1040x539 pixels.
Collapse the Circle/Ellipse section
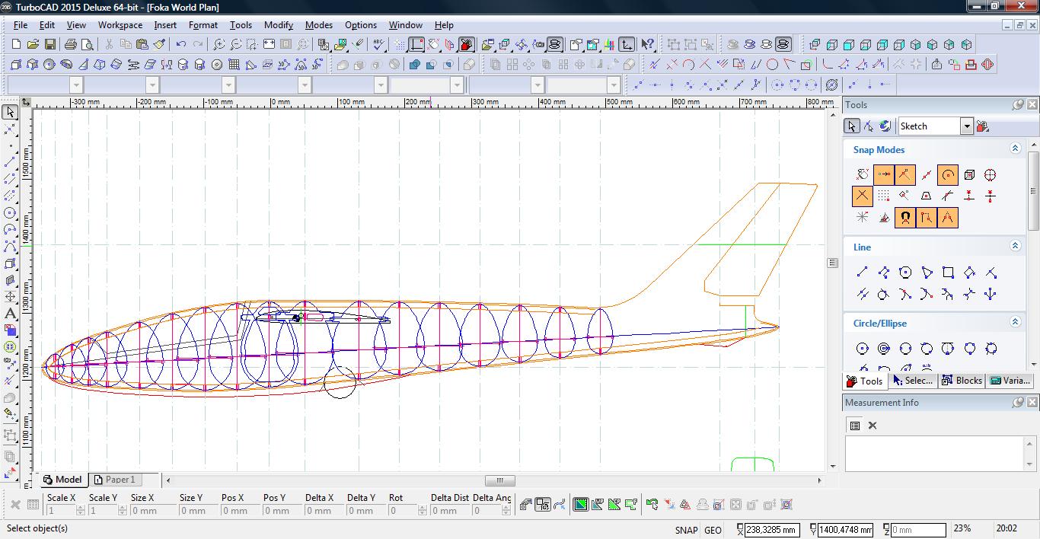pyautogui.click(x=1015, y=323)
